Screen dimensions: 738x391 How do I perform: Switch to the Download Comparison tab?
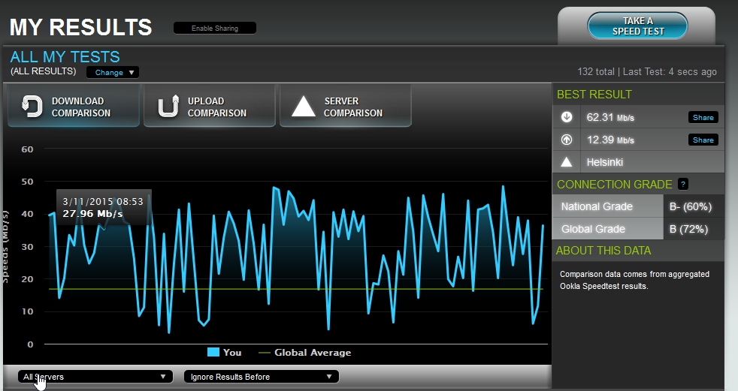coord(74,107)
